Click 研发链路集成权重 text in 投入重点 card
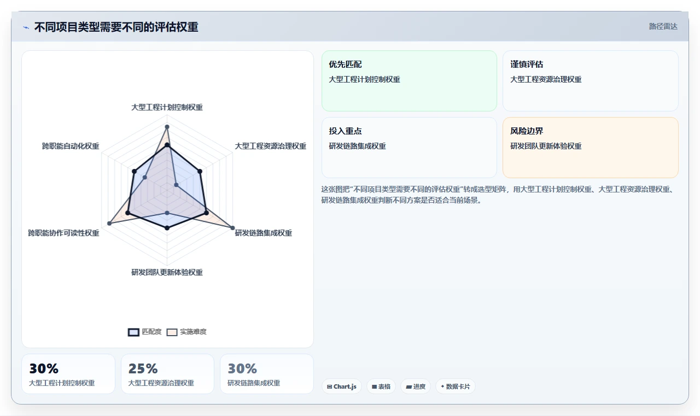 [x=358, y=146]
